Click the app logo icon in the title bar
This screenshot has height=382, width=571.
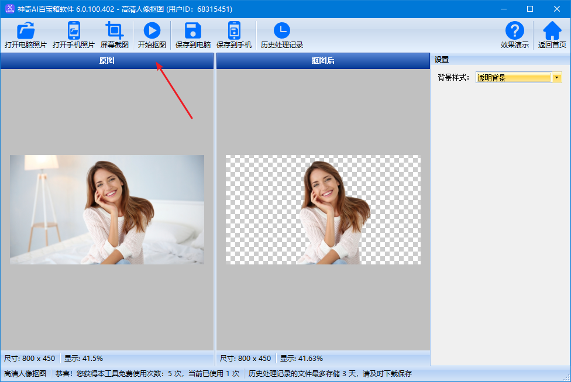[x=9, y=9]
